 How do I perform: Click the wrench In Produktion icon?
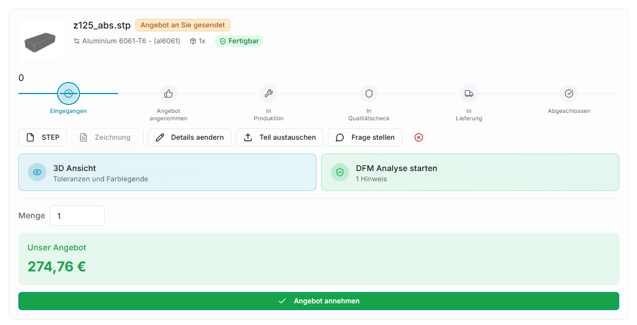click(x=269, y=94)
